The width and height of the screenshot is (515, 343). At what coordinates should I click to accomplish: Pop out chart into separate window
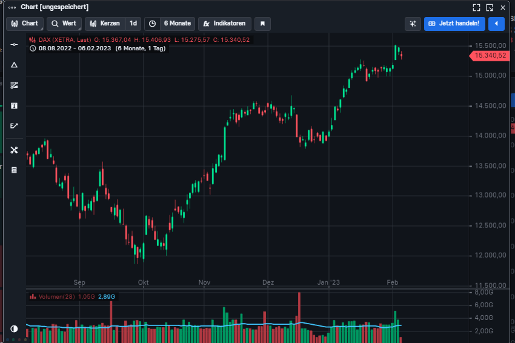[490, 7]
